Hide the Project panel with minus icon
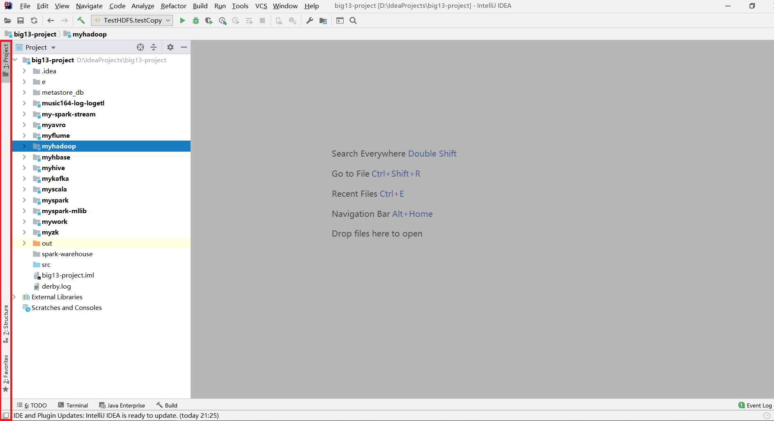Screen dimensions: 774x421 click(184, 47)
